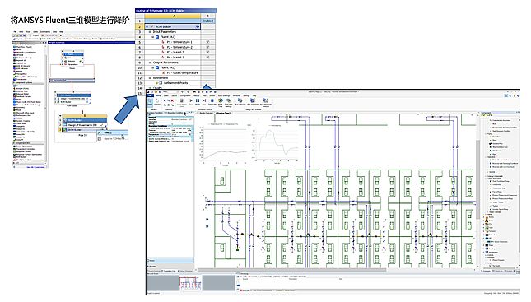The image size is (531, 302).
Task: Open the Configuration ribbon tab
Action: 185,95
